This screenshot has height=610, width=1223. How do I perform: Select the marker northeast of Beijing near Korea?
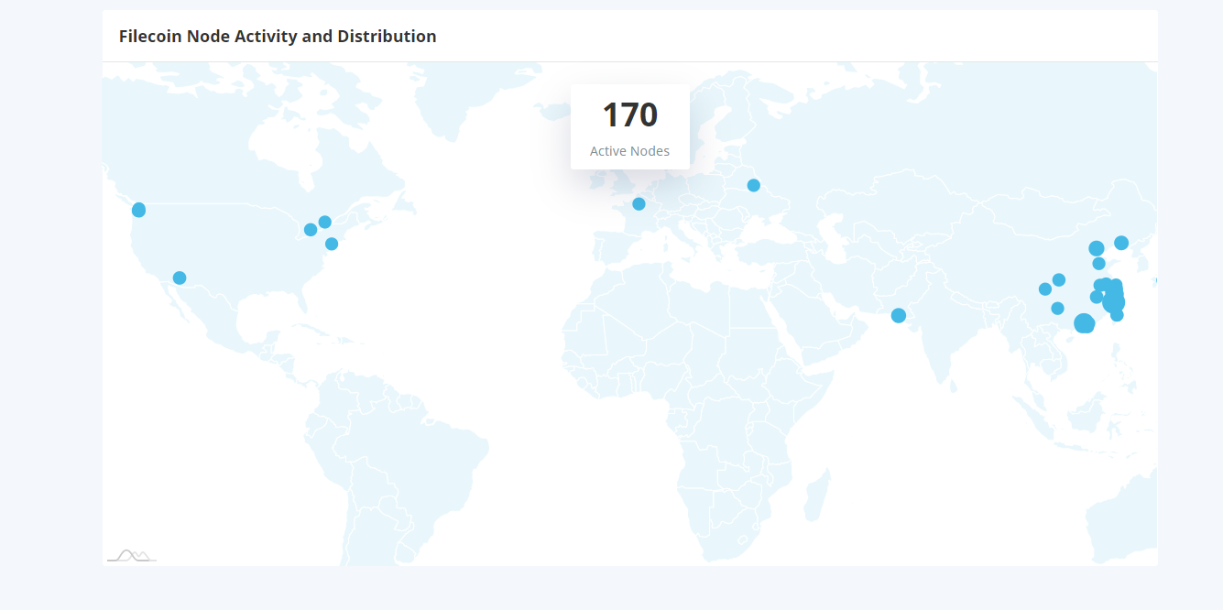pyautogui.click(x=1121, y=243)
